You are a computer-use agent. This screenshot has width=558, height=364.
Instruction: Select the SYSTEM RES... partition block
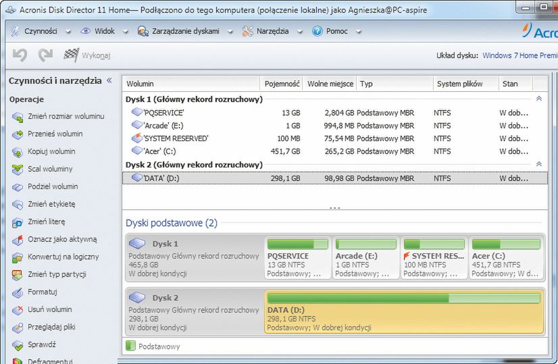point(434,258)
